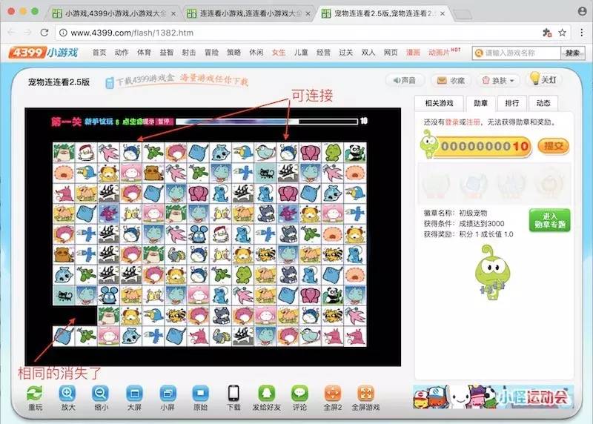Image resolution: width=593 pixels, height=424 pixels.
Task: Click the 缩小 zoom out icon
Action: tap(101, 394)
